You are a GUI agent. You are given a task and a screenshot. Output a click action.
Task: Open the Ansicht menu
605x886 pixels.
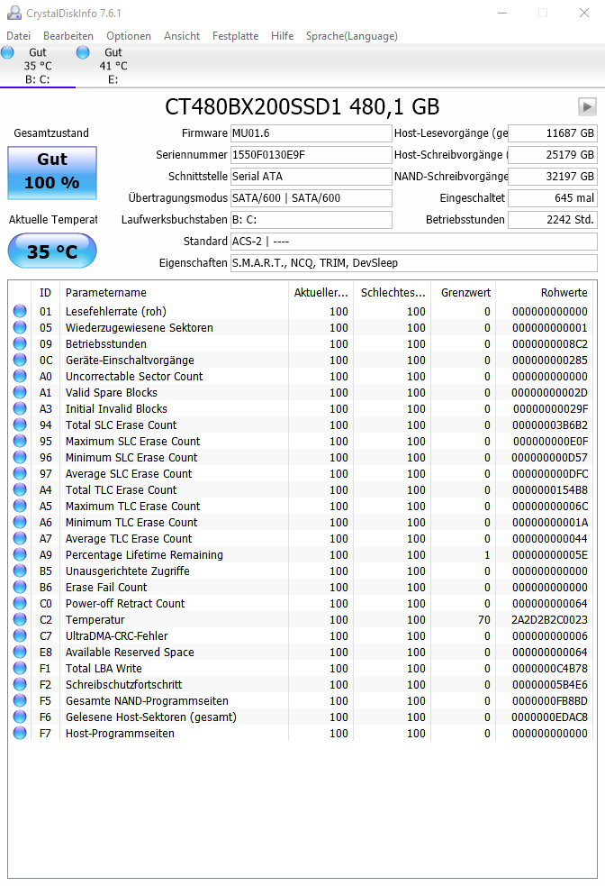pos(182,35)
